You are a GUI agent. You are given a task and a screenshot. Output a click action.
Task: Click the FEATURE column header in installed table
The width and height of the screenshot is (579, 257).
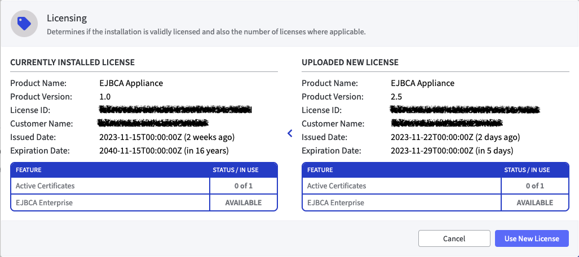coord(29,170)
